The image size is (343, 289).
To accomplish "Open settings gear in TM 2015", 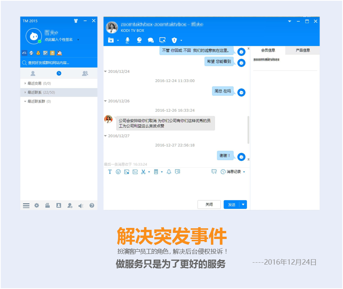I will tap(37, 205).
